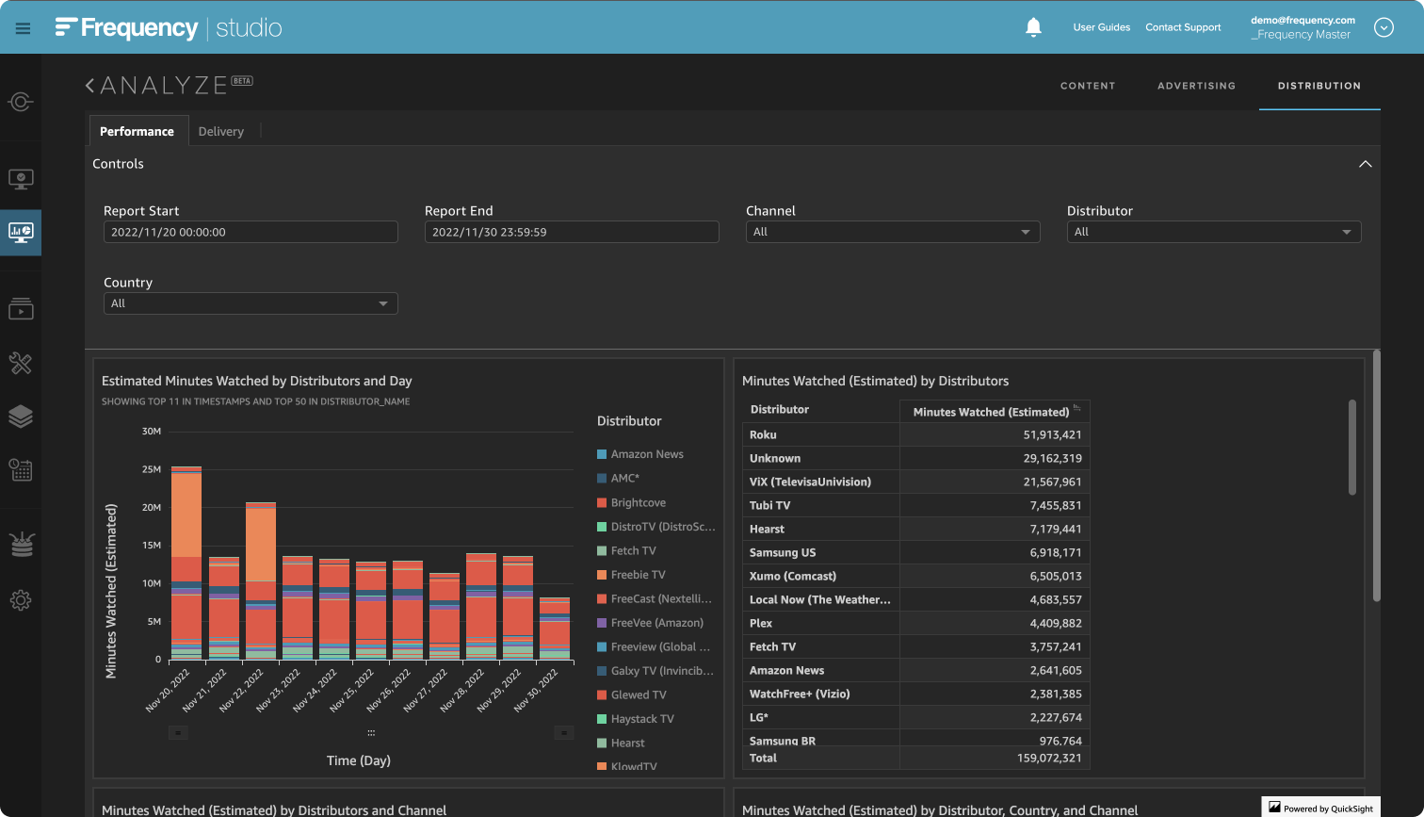
Task: Open the Distributor dropdown
Action: coord(1214,232)
